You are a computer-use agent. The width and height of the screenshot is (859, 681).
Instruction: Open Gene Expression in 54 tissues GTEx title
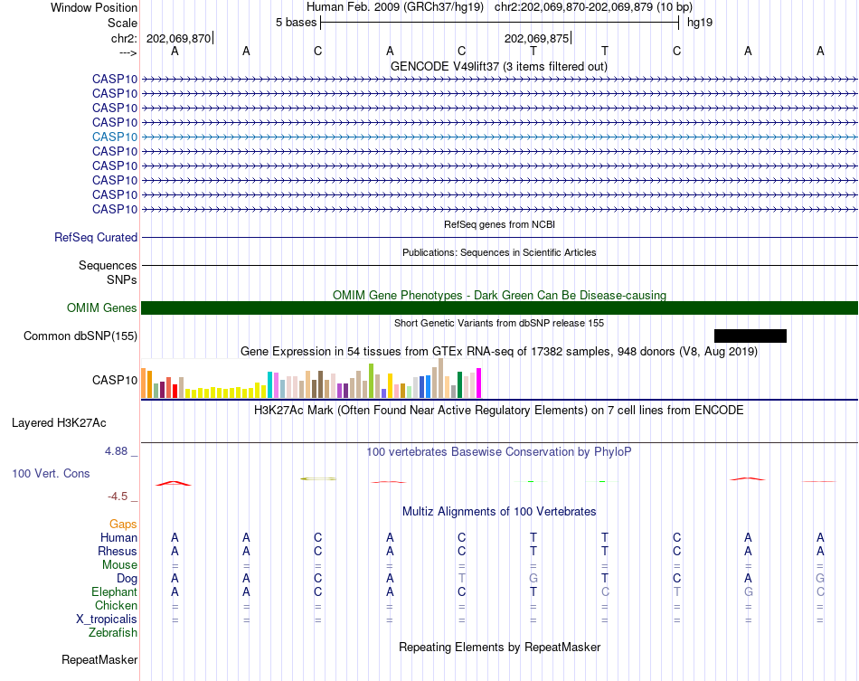coord(499,351)
